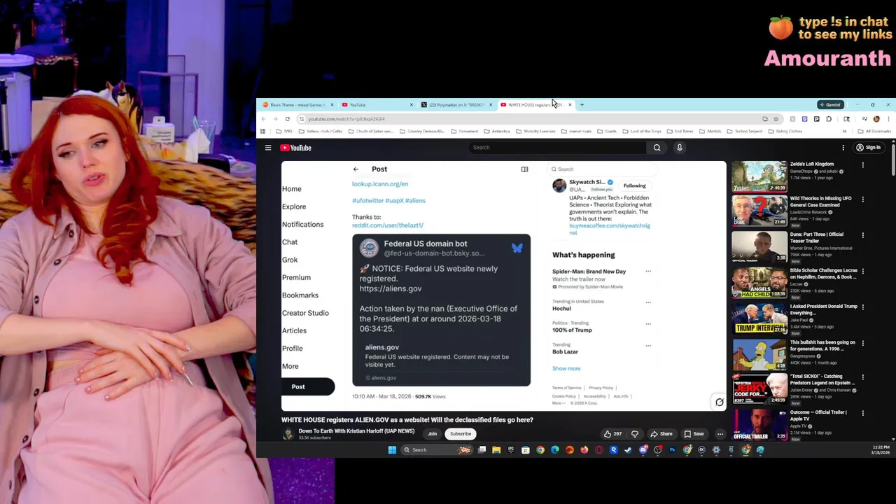Open options for Donald Trump interview video

point(862,307)
